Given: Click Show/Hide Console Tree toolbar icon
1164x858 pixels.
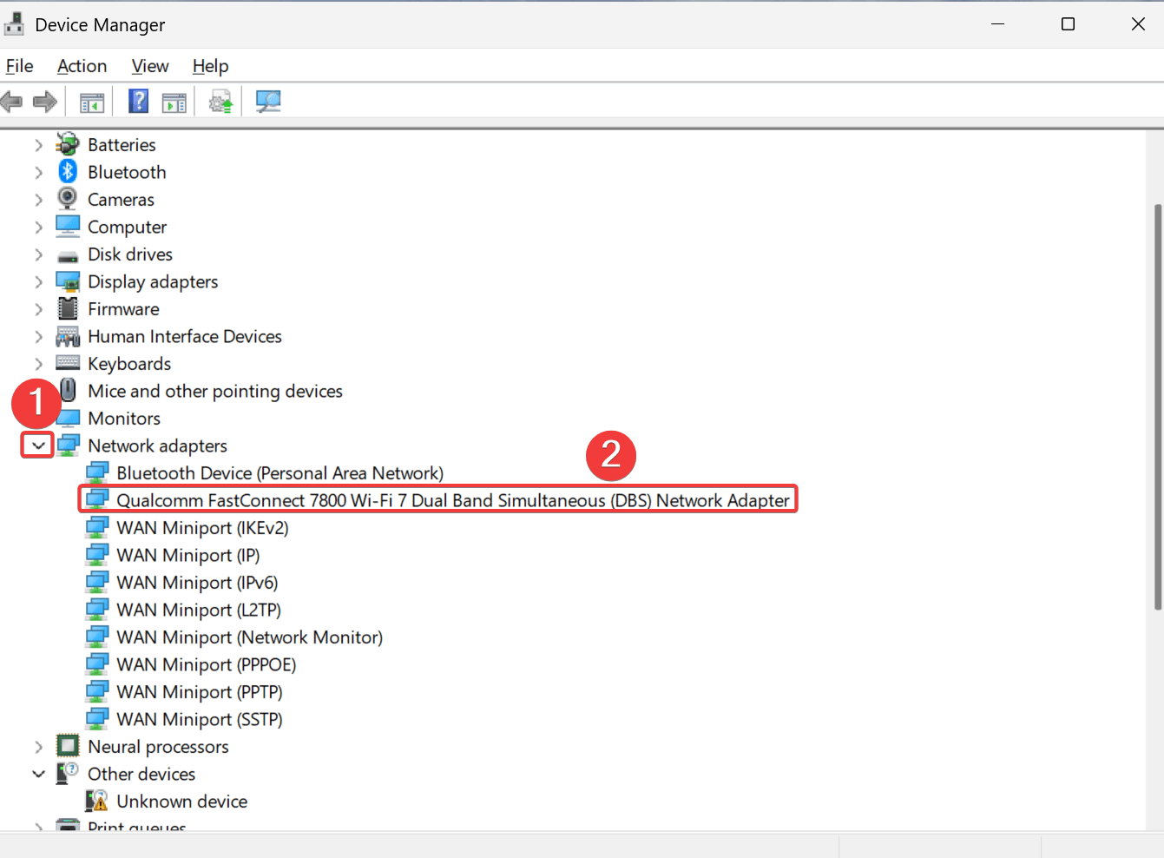Looking at the screenshot, I should 92,102.
